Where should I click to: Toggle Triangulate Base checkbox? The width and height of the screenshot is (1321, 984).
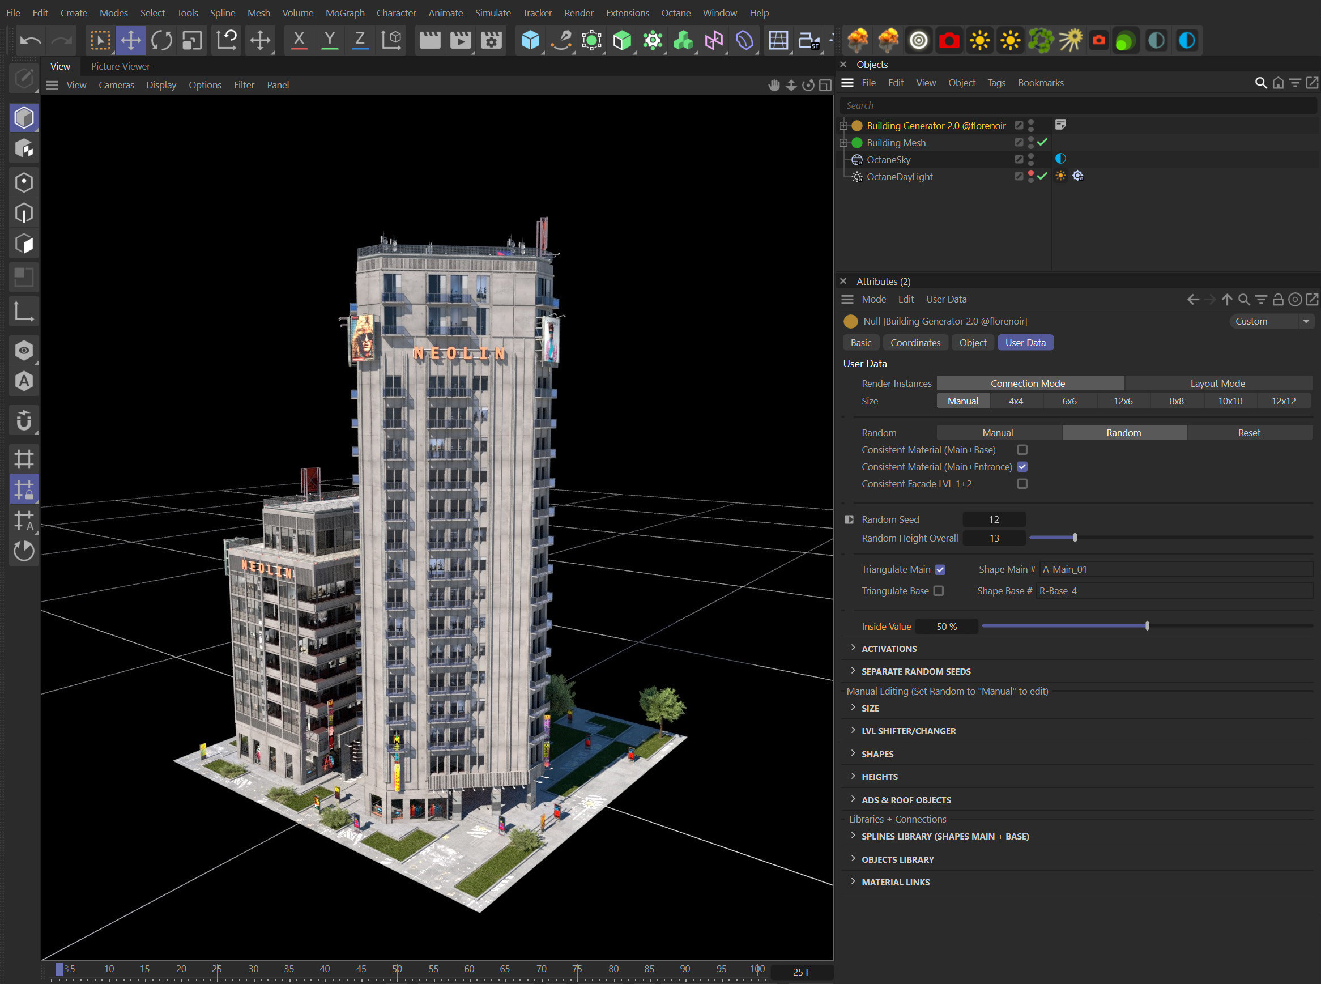tap(938, 591)
